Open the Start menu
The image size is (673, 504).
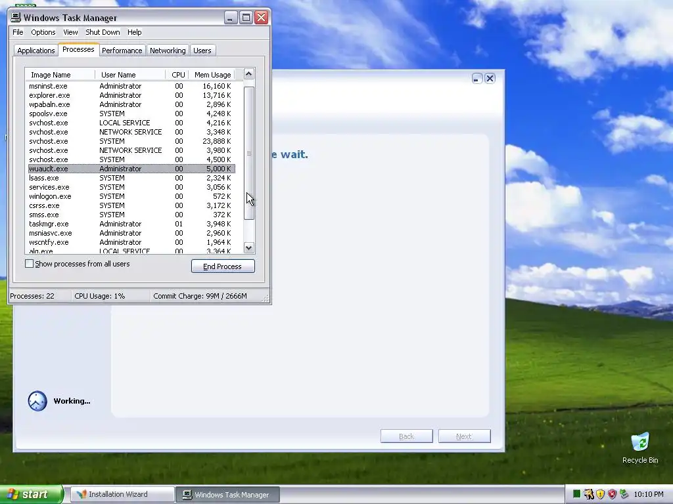32,494
